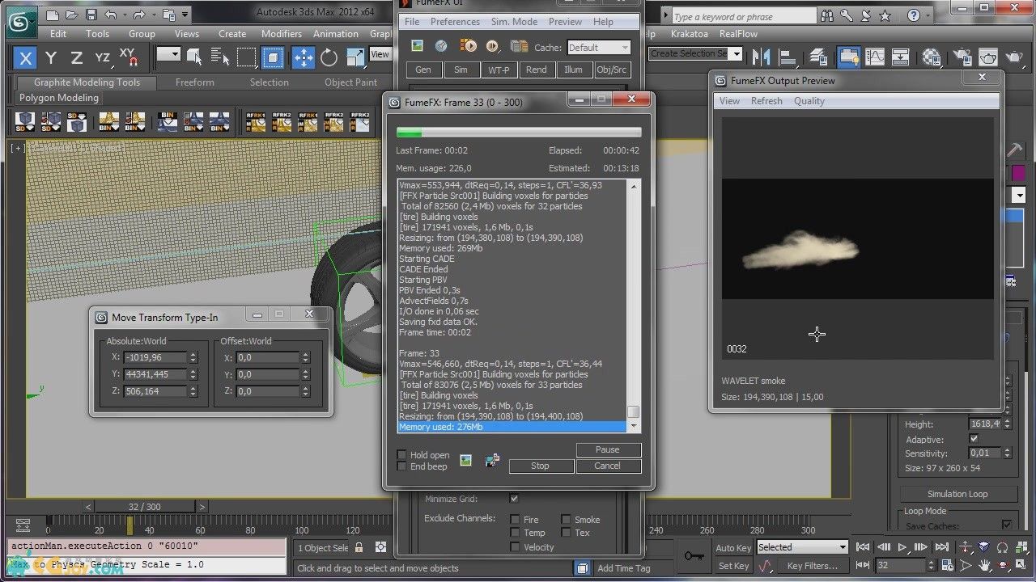Click the Mirror tool icon
Screen dimensions: 1036x582
761,57
